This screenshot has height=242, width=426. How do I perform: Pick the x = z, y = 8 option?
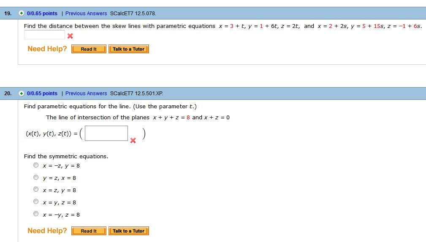36,190
